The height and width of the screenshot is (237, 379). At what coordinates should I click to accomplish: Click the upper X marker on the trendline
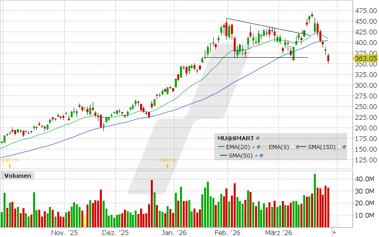(x=304, y=32)
